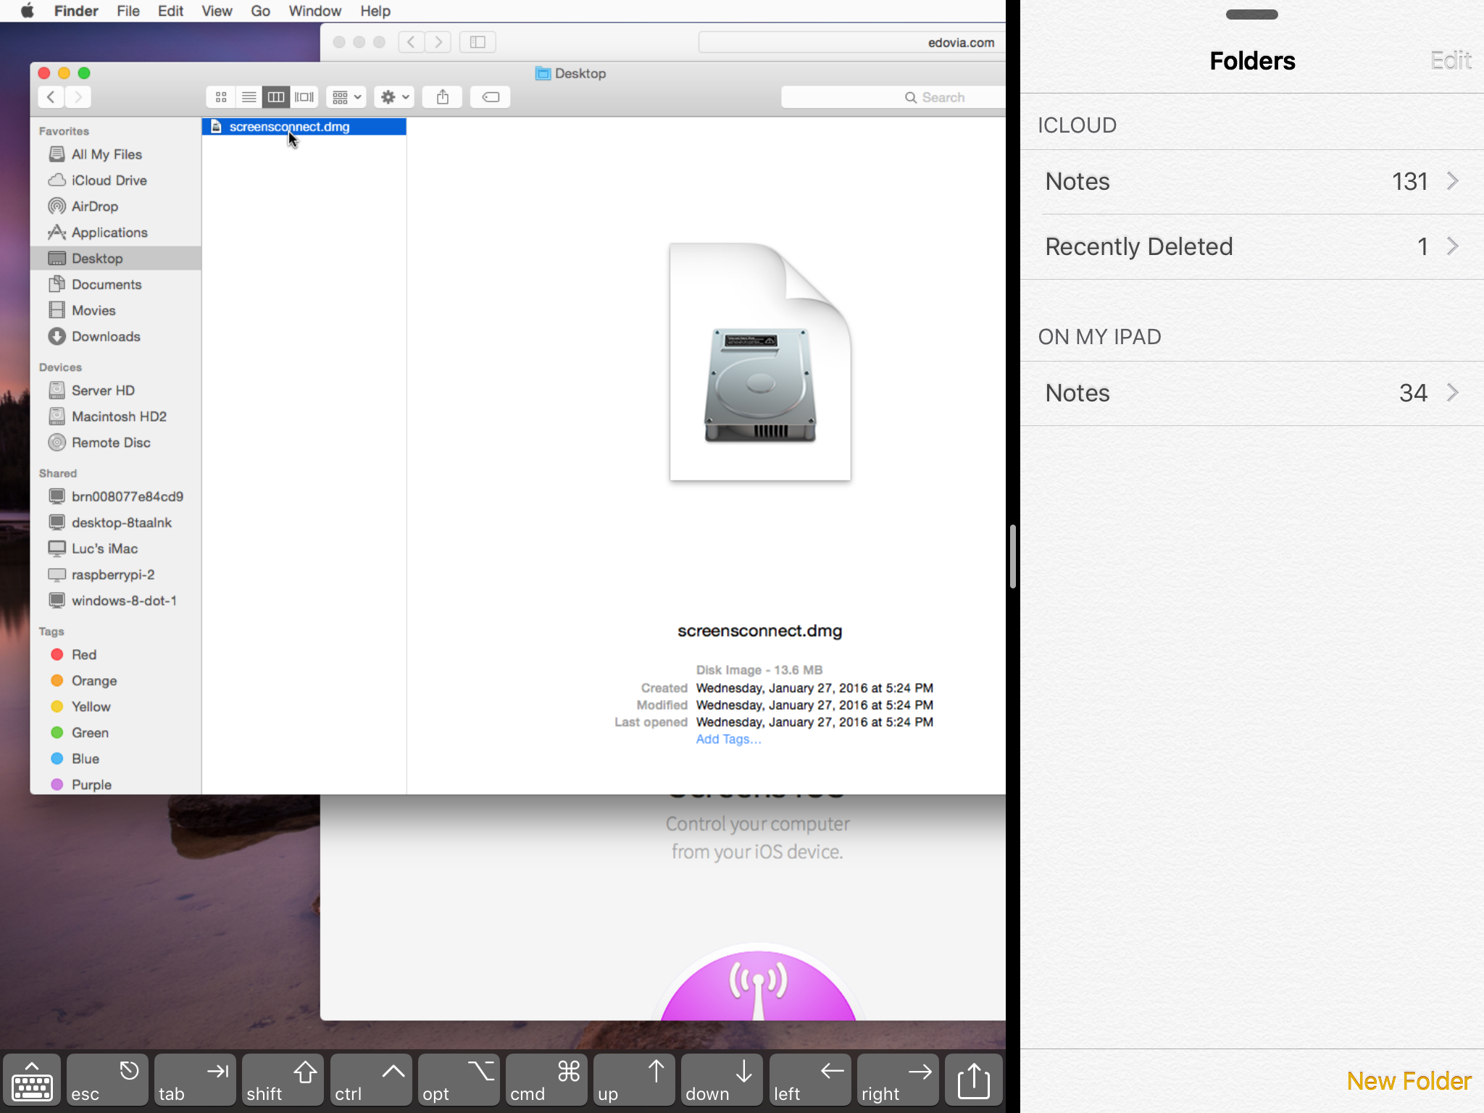Click Add Tags link for screensconnect.dmg
Image resolution: width=1484 pixels, height=1113 pixels.
pyautogui.click(x=725, y=738)
